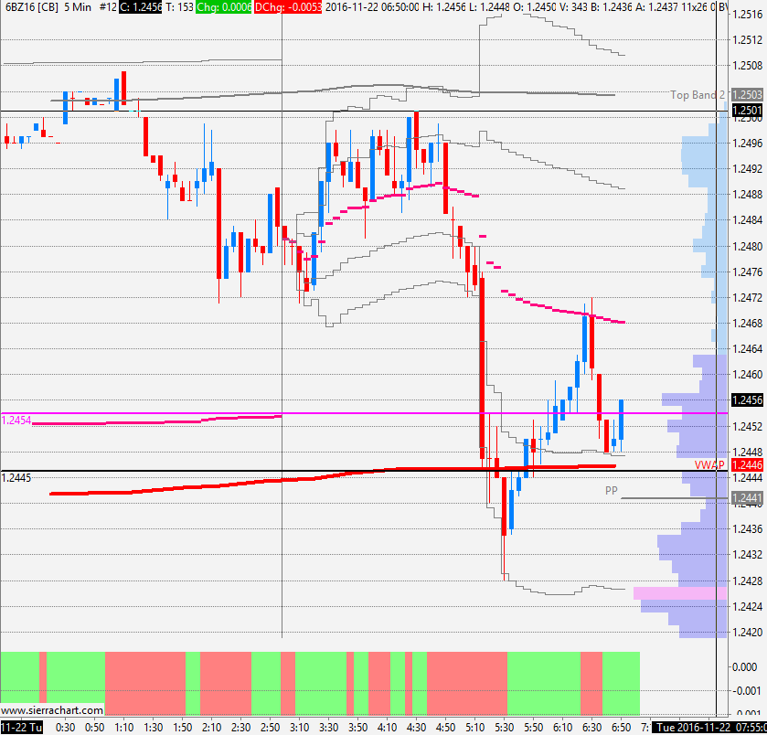Click the black 1.2501 price tag
Screen dimensions: 767x735
tap(747, 111)
